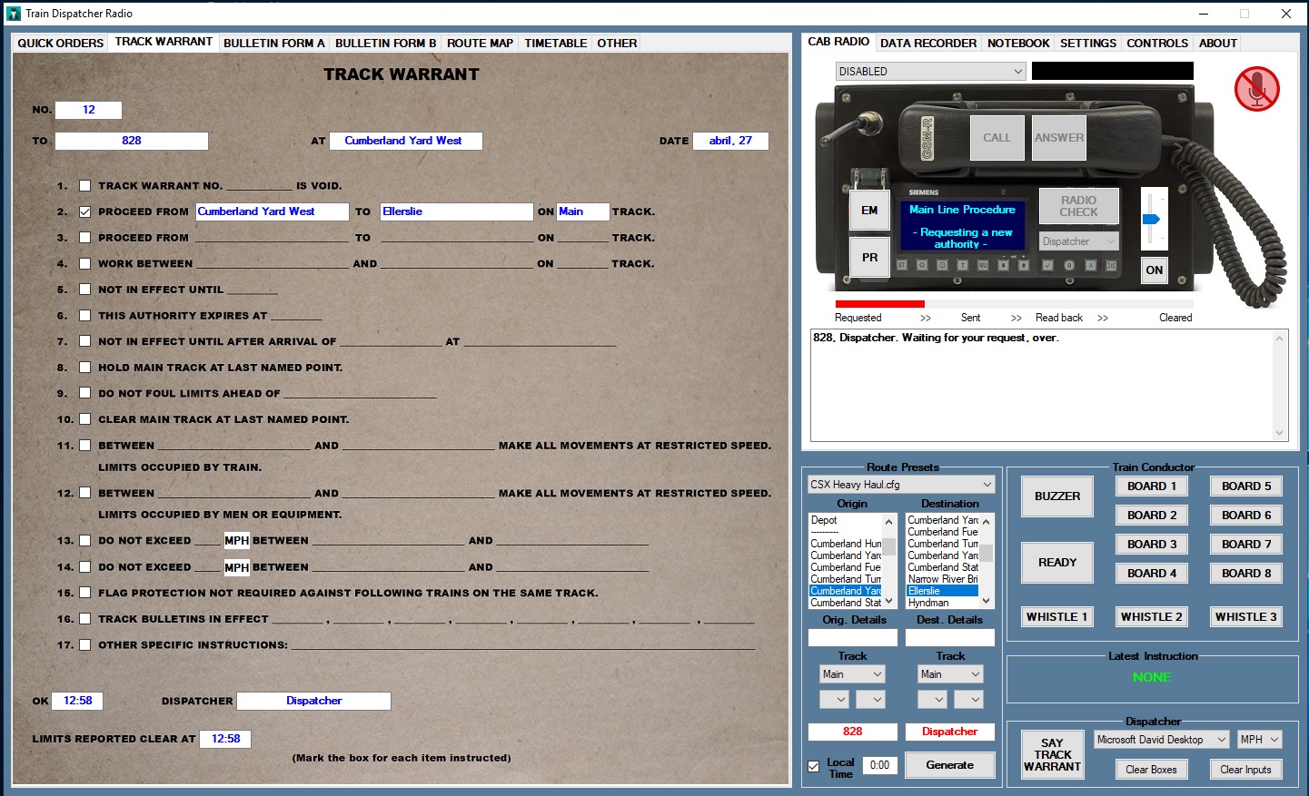Screen dimensions: 1309x796
Task: Click the red muted microphone icon
Action: (x=1257, y=88)
